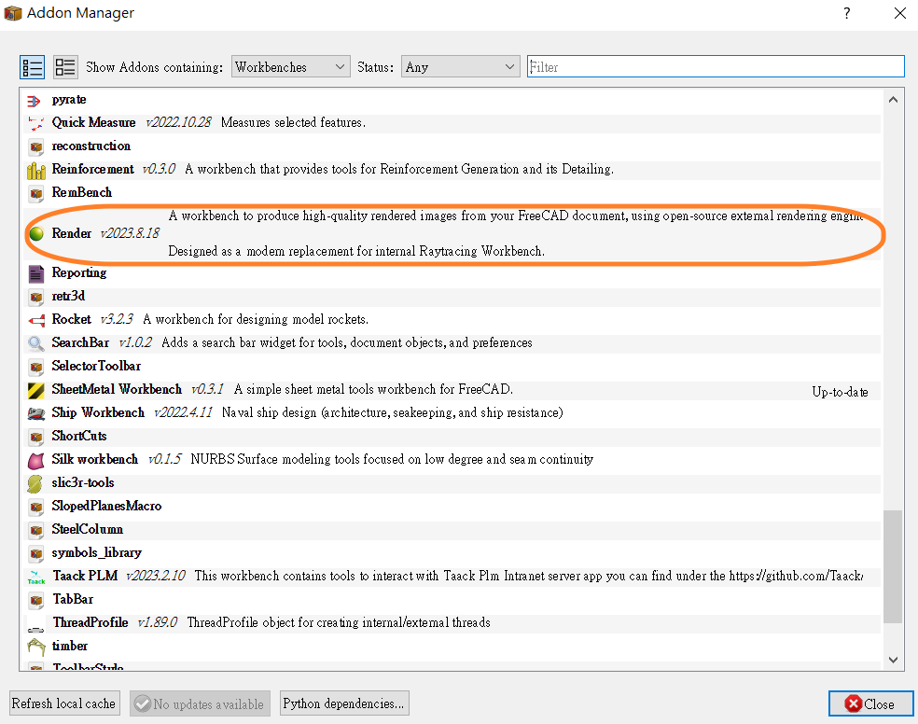The image size is (918, 724).
Task: Click the Taack PLM icon
Action: [36, 578]
